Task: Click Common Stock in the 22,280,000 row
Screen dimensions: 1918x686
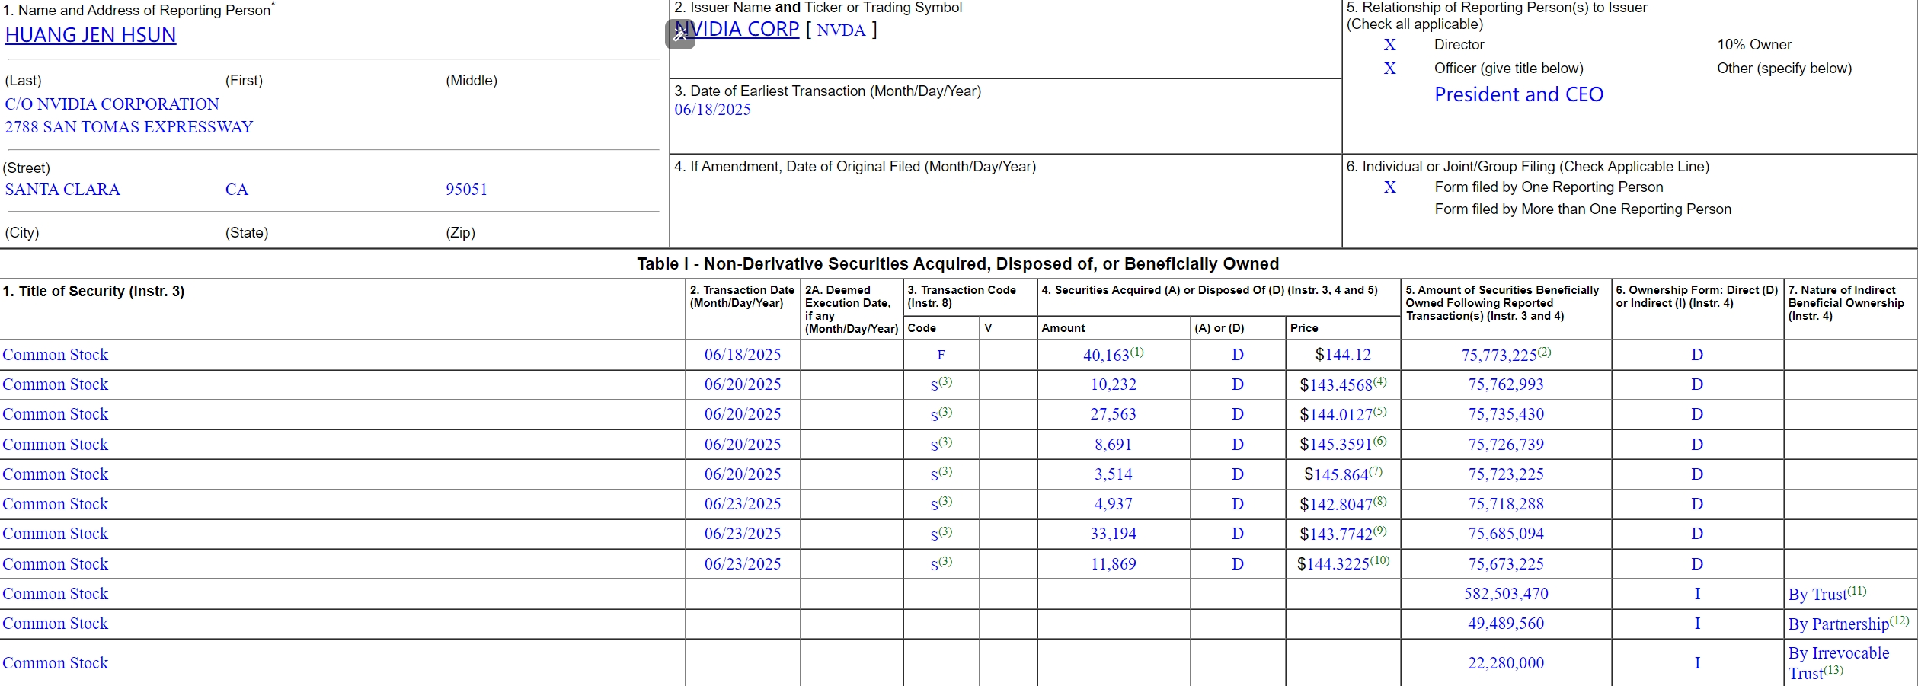Action: point(56,663)
